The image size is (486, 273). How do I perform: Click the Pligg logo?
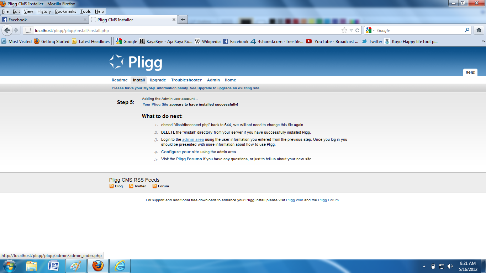[x=136, y=62]
